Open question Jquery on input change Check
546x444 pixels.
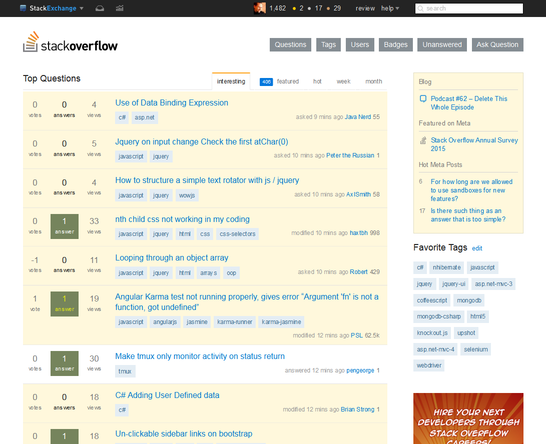(x=202, y=141)
